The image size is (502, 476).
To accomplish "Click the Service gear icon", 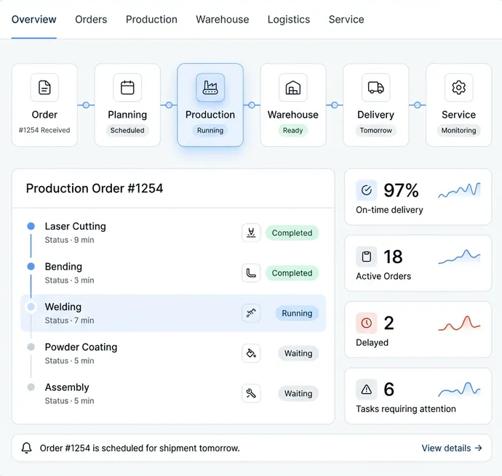I will pyautogui.click(x=459, y=87).
